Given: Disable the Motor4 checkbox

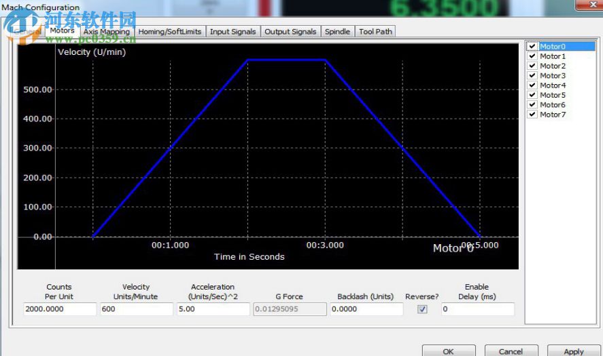Looking at the screenshot, I should pos(532,85).
